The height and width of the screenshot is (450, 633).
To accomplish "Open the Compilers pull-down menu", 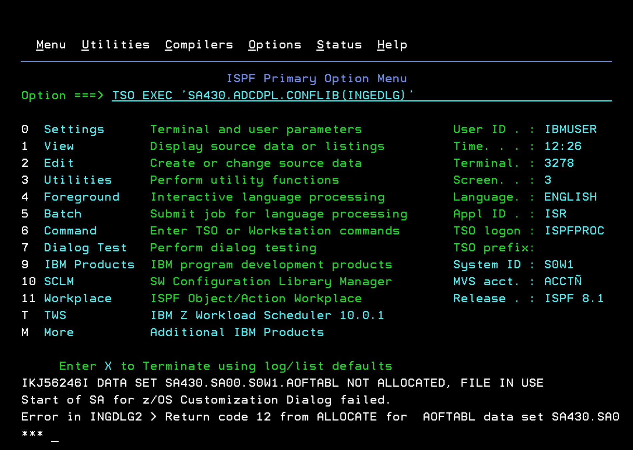I will coord(199,45).
